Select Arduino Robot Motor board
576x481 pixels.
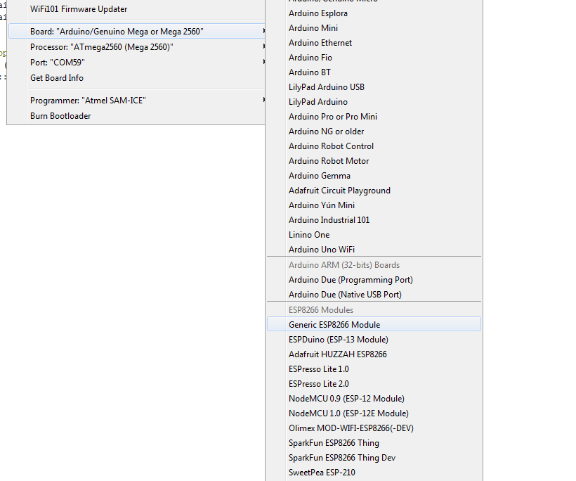point(374,161)
